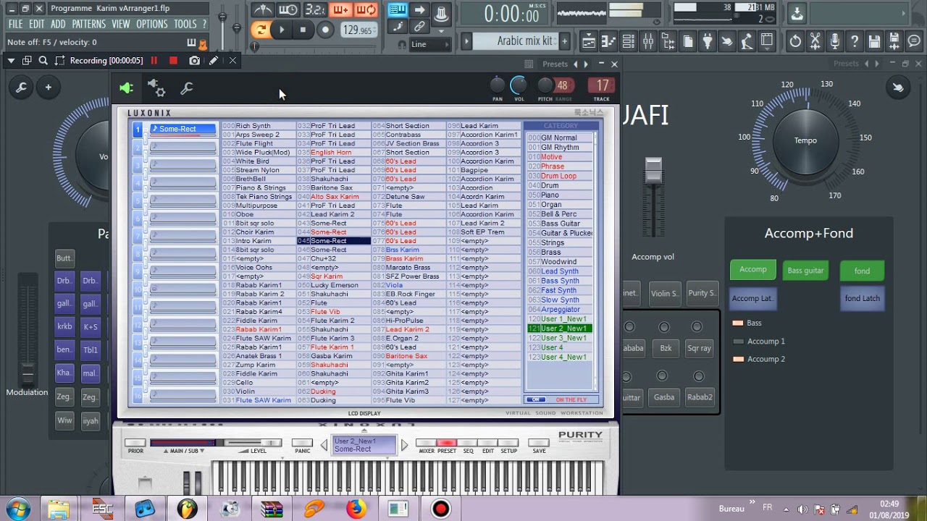Click the metronome icon in FL toolbar
Screen dimensions: 927x521
click(264, 10)
